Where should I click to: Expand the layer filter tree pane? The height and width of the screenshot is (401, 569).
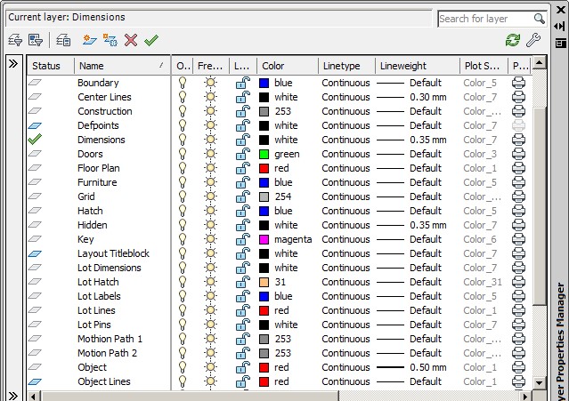click(x=12, y=64)
